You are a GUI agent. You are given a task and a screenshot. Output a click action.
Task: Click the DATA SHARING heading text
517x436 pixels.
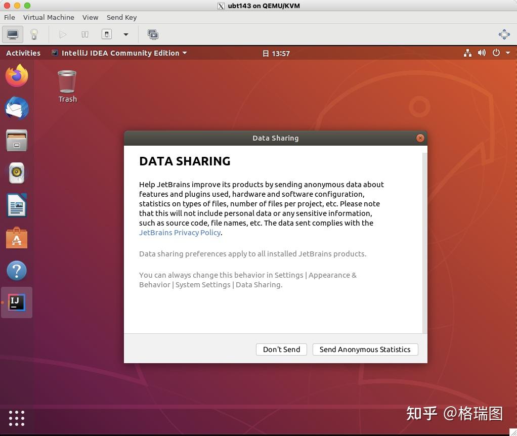(185, 161)
